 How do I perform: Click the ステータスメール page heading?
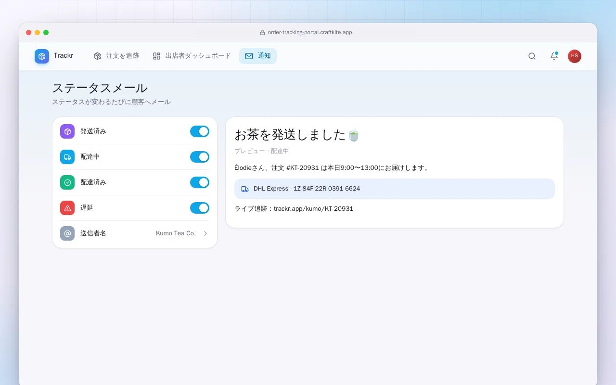point(100,88)
